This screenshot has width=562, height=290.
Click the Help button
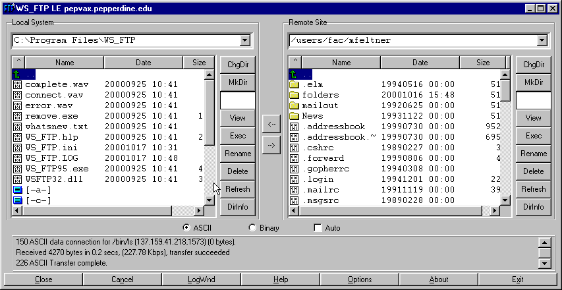pyautogui.click(x=281, y=279)
